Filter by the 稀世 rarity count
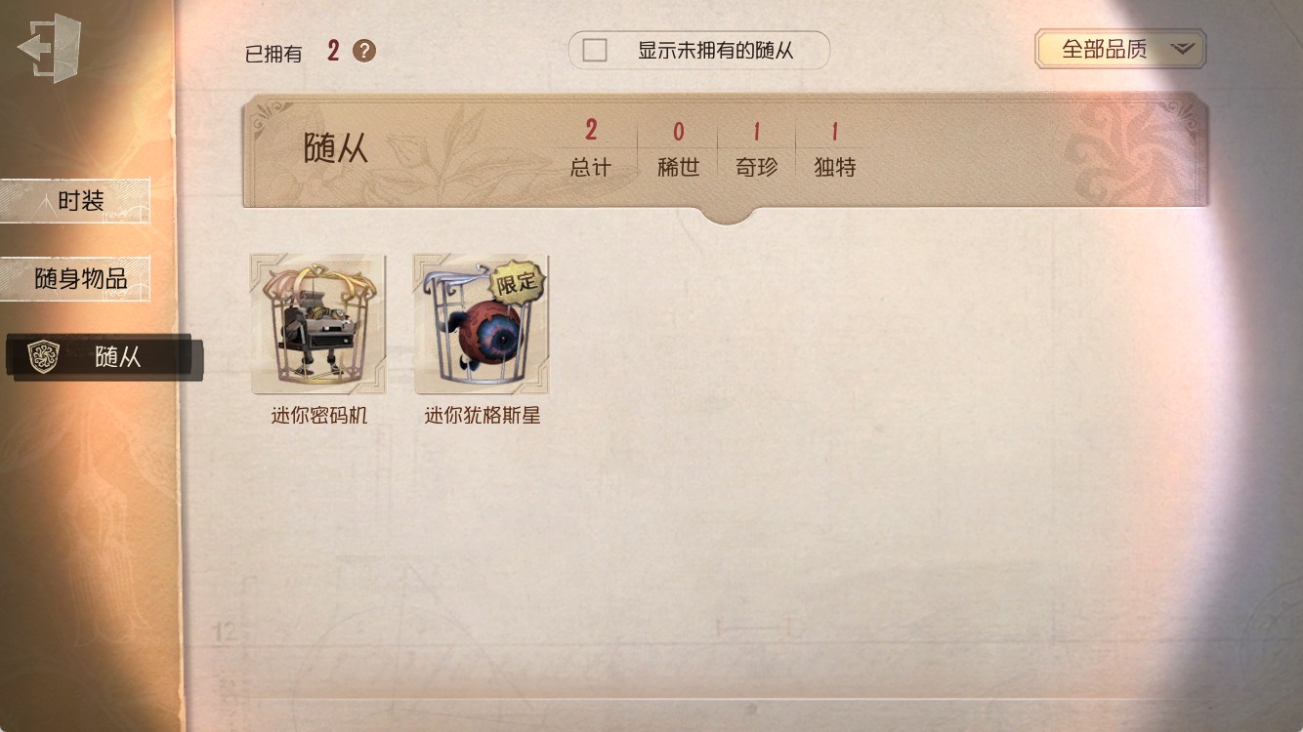Viewport: 1303px width, 732px height. point(678,148)
